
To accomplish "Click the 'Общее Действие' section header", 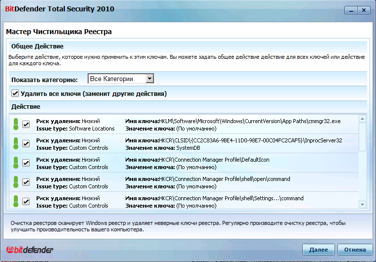I will click(38, 46).
